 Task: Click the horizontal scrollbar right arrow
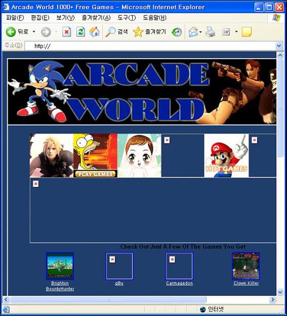tap(273, 299)
